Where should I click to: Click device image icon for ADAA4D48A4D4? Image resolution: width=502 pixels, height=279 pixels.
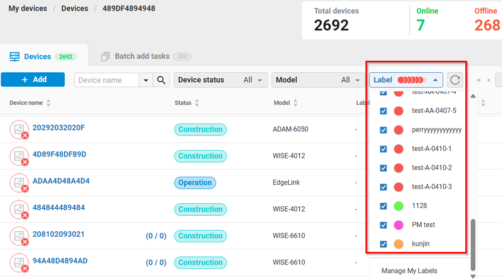tap(19, 183)
